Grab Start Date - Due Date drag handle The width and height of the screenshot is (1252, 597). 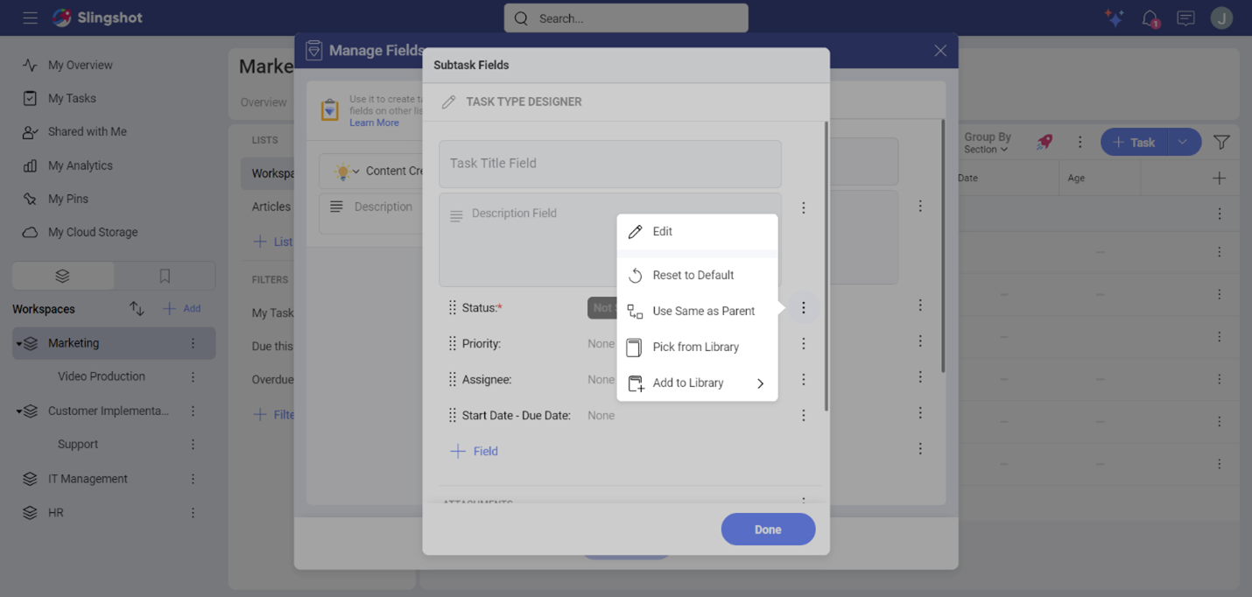click(x=452, y=416)
